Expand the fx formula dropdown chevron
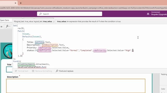Image resolution: width=167 pixels, height=93 pixels. pos(10,26)
